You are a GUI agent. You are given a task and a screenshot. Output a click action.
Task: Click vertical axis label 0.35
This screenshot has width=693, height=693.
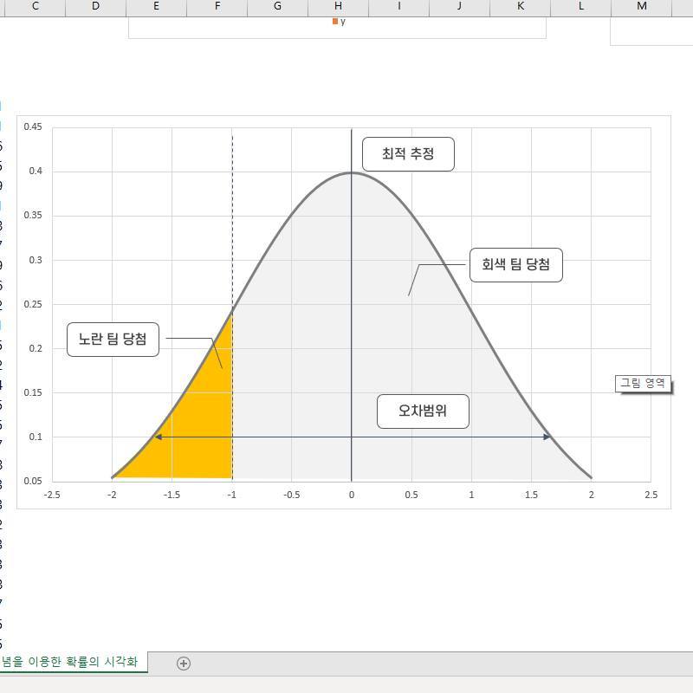click(x=33, y=215)
